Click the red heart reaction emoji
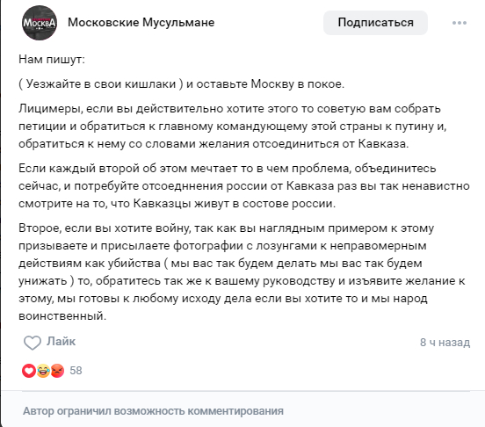The image size is (485, 427). pyautogui.click(x=29, y=371)
